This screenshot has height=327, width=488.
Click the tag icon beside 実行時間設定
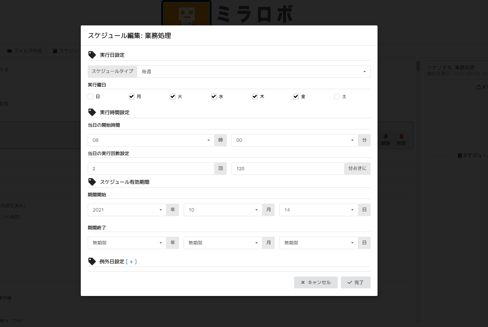click(92, 112)
